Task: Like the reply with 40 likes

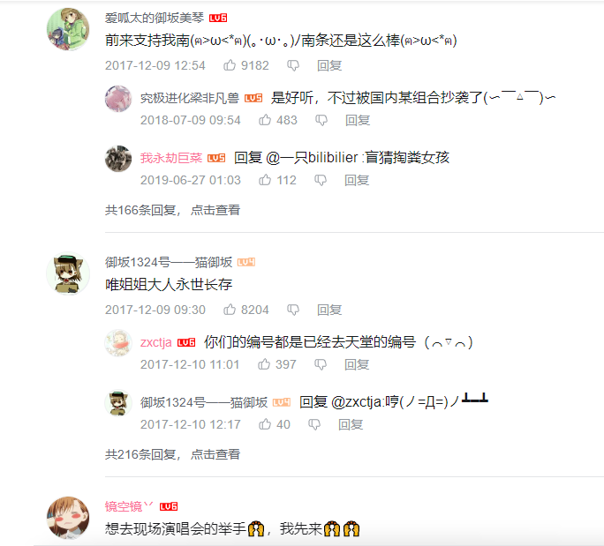Action: point(265,423)
